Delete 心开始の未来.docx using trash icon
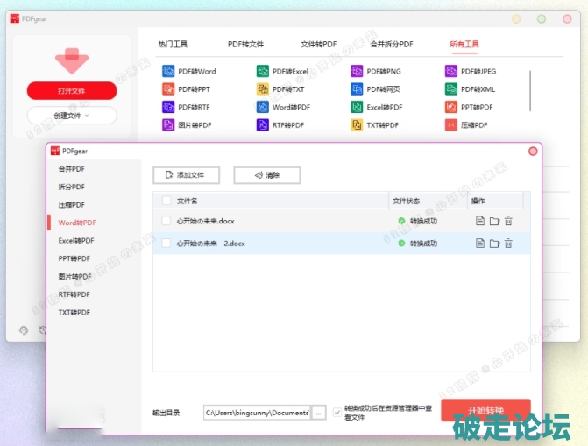 [508, 221]
